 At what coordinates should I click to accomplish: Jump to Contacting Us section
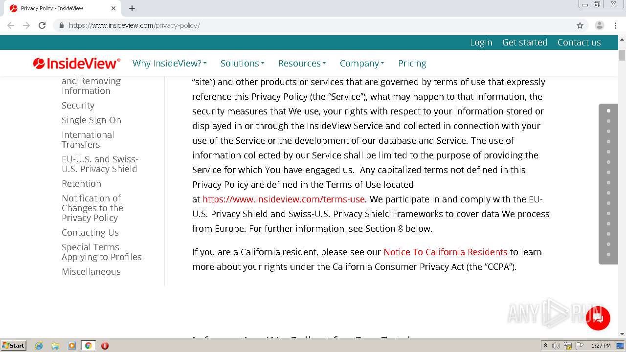point(90,232)
